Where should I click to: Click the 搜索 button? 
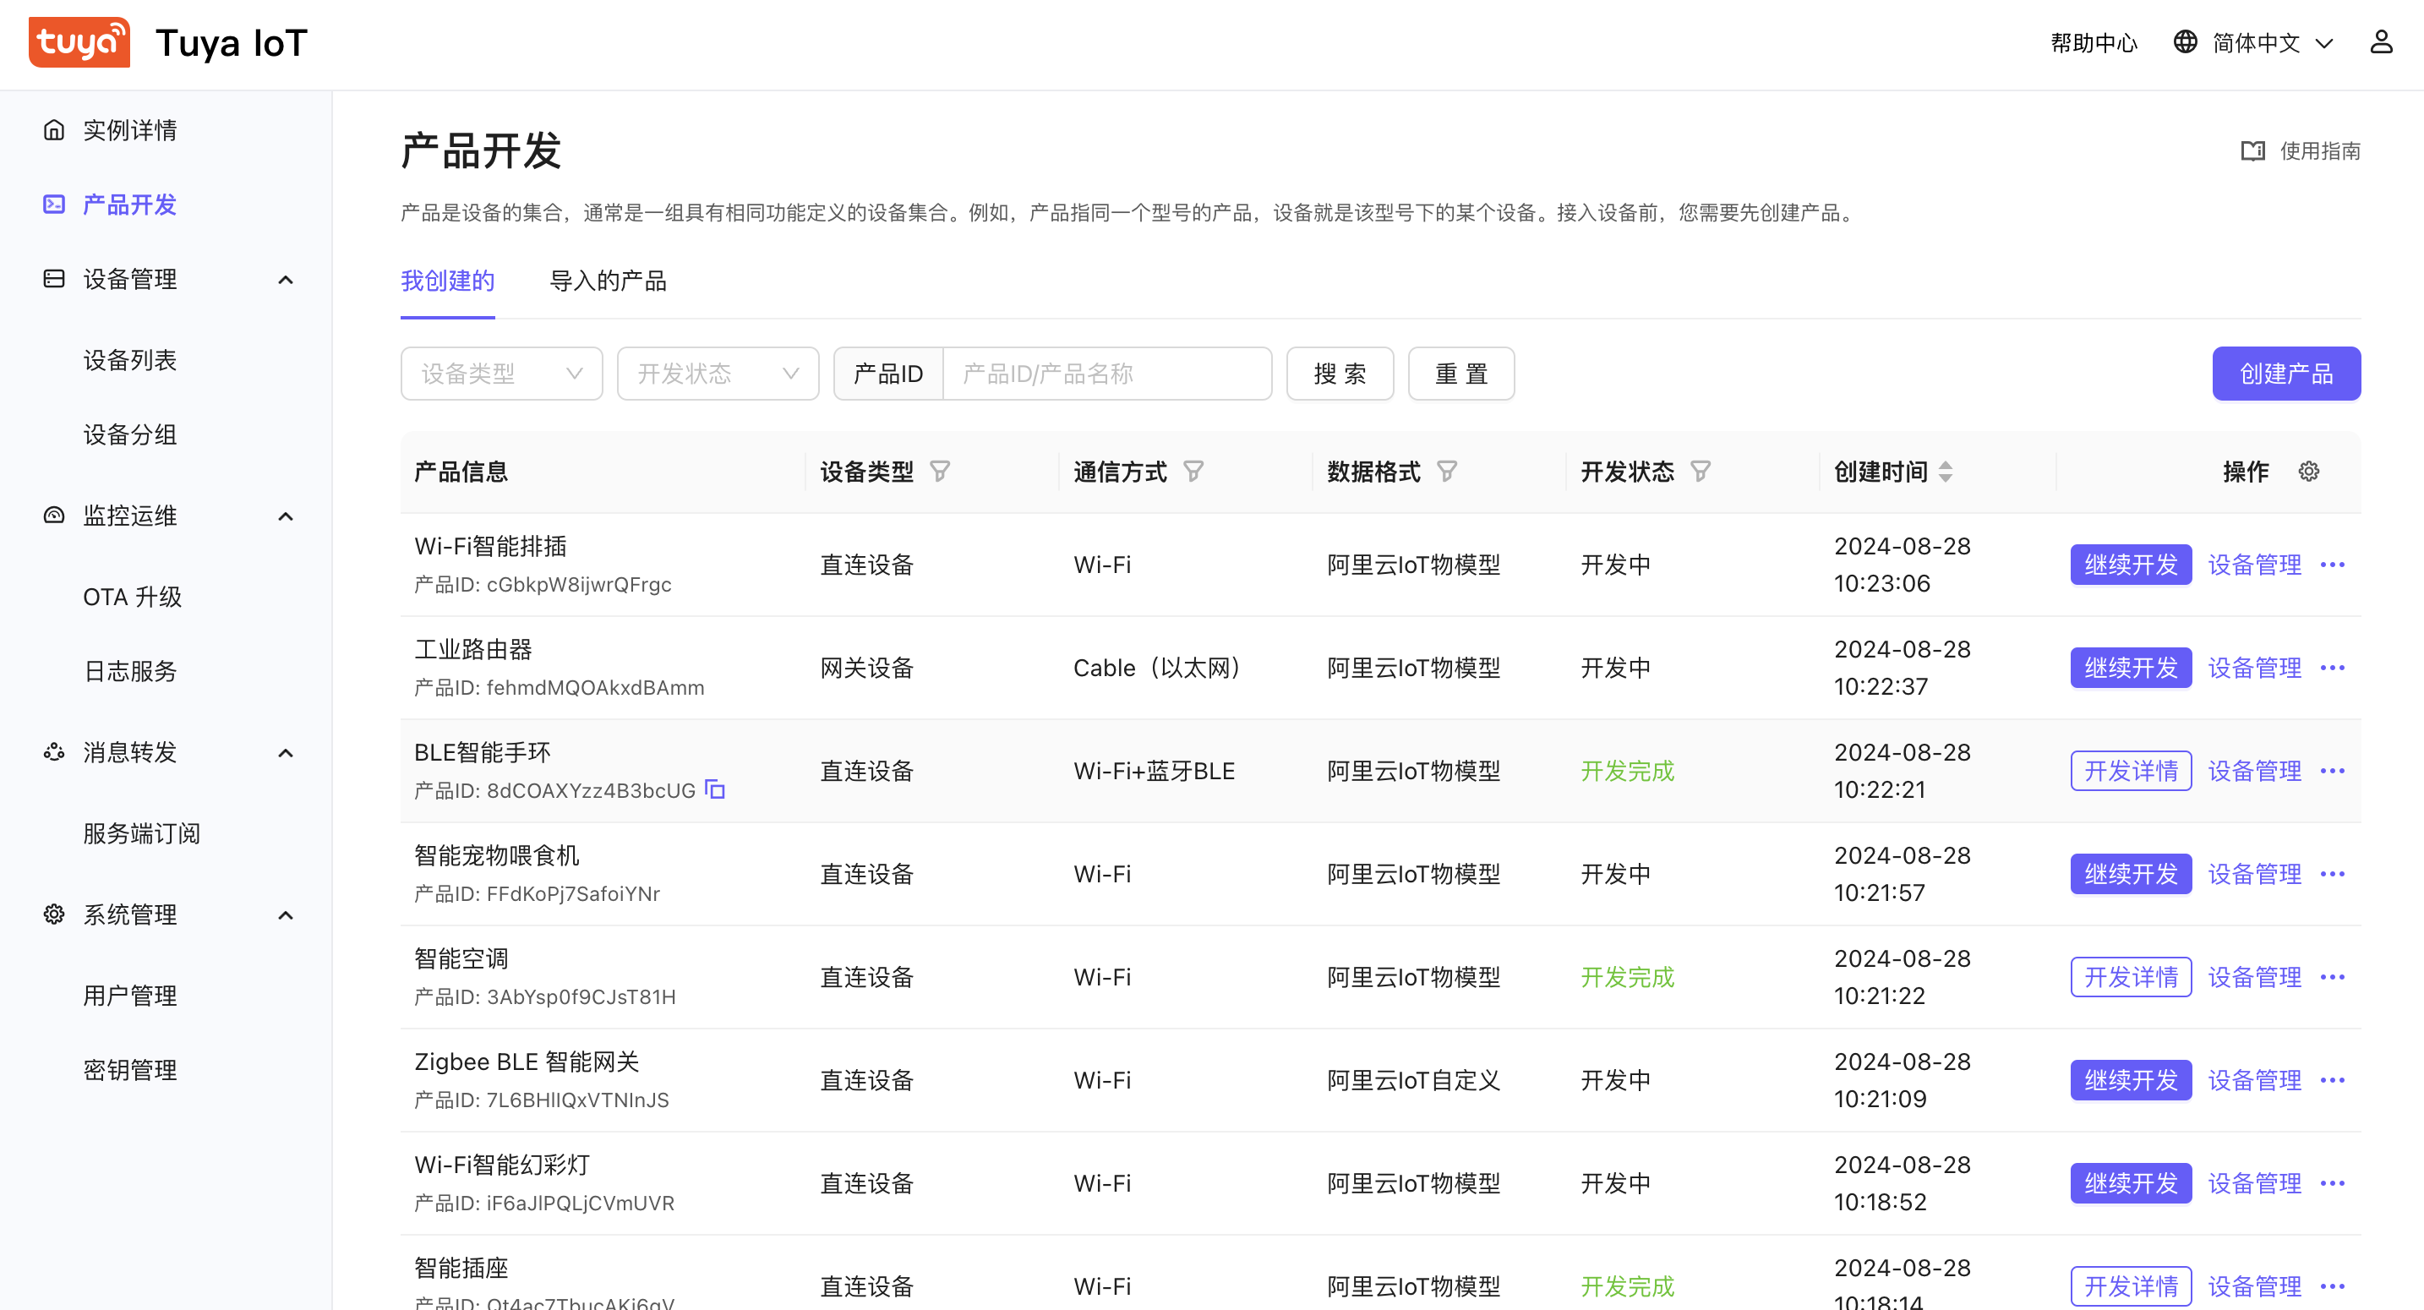click(x=1340, y=374)
